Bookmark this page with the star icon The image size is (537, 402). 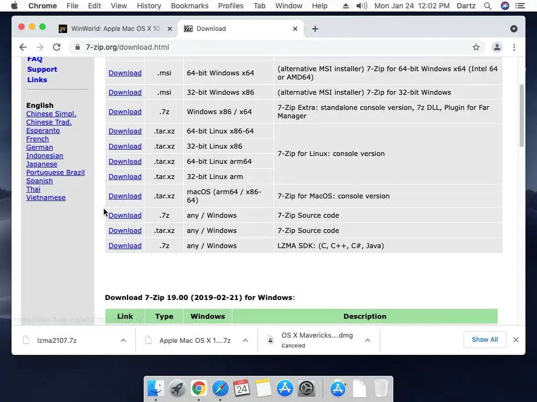click(x=476, y=47)
